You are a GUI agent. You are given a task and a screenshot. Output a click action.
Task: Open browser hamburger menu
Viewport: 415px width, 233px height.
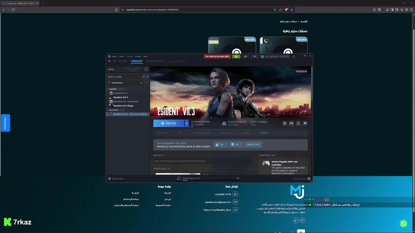(411, 10)
